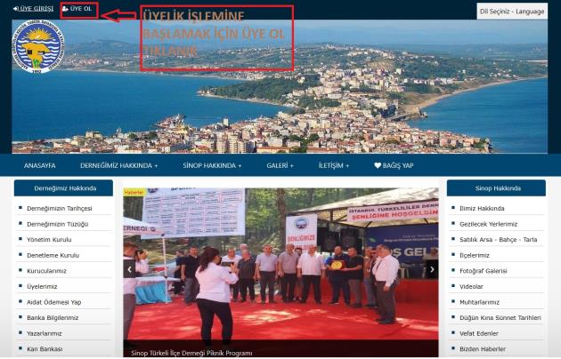This screenshot has height=359, width=561.
Task: Select Yönetim Kurulu from sidebar list
Action: 50,240
